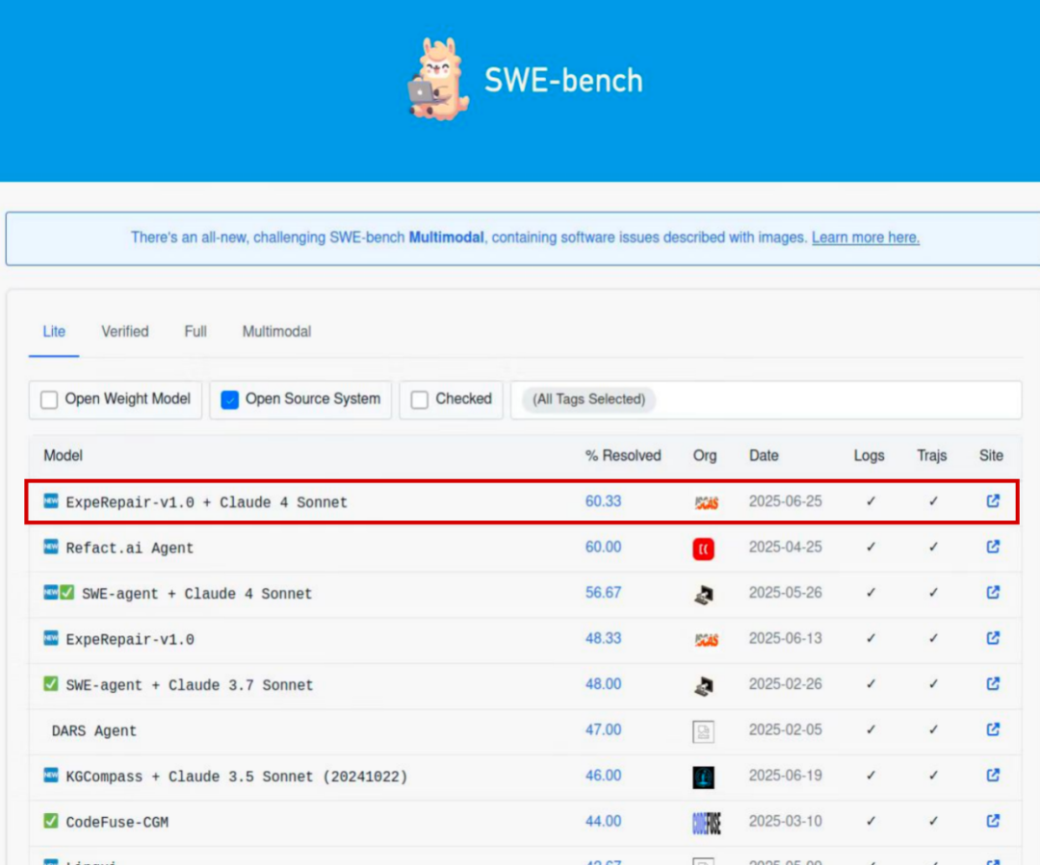Click the date 2025-03-10
This screenshot has width=1040, height=865.
[x=786, y=822]
